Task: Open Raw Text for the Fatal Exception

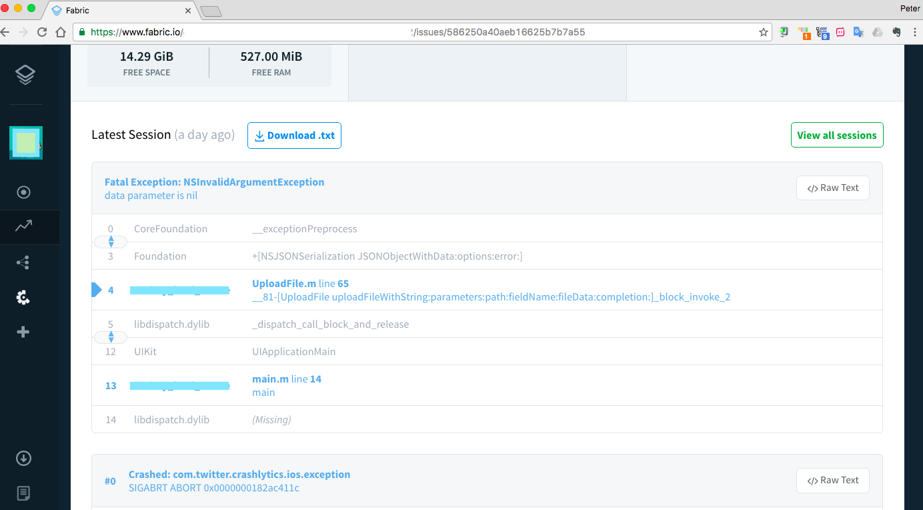Action: tap(832, 188)
